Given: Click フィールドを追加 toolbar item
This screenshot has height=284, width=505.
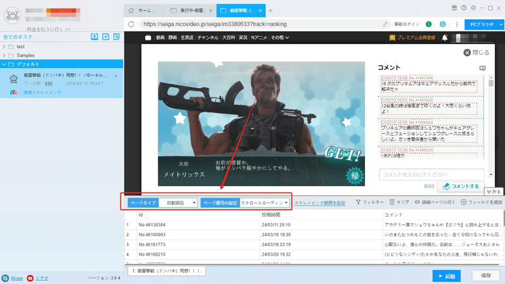Looking at the screenshot, I should coord(482,202).
